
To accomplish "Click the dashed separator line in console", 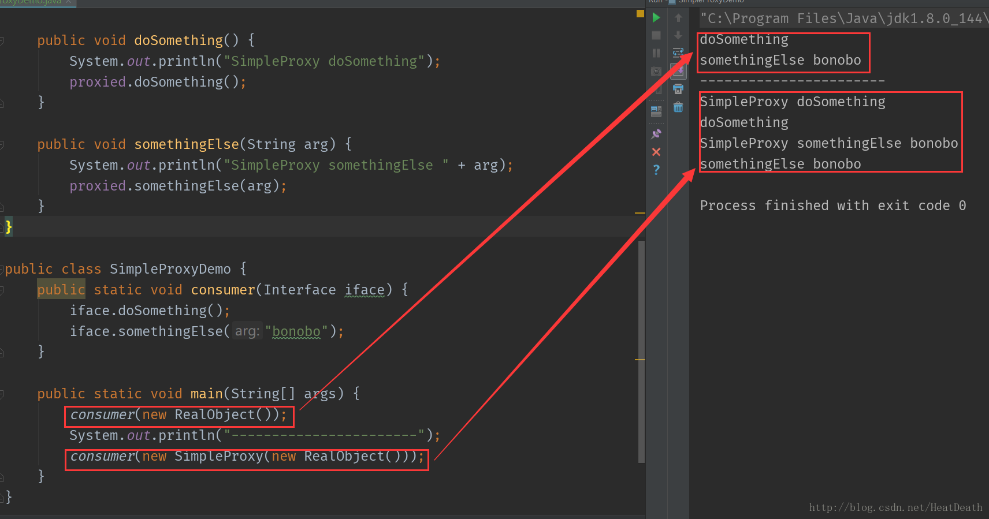I will click(792, 81).
